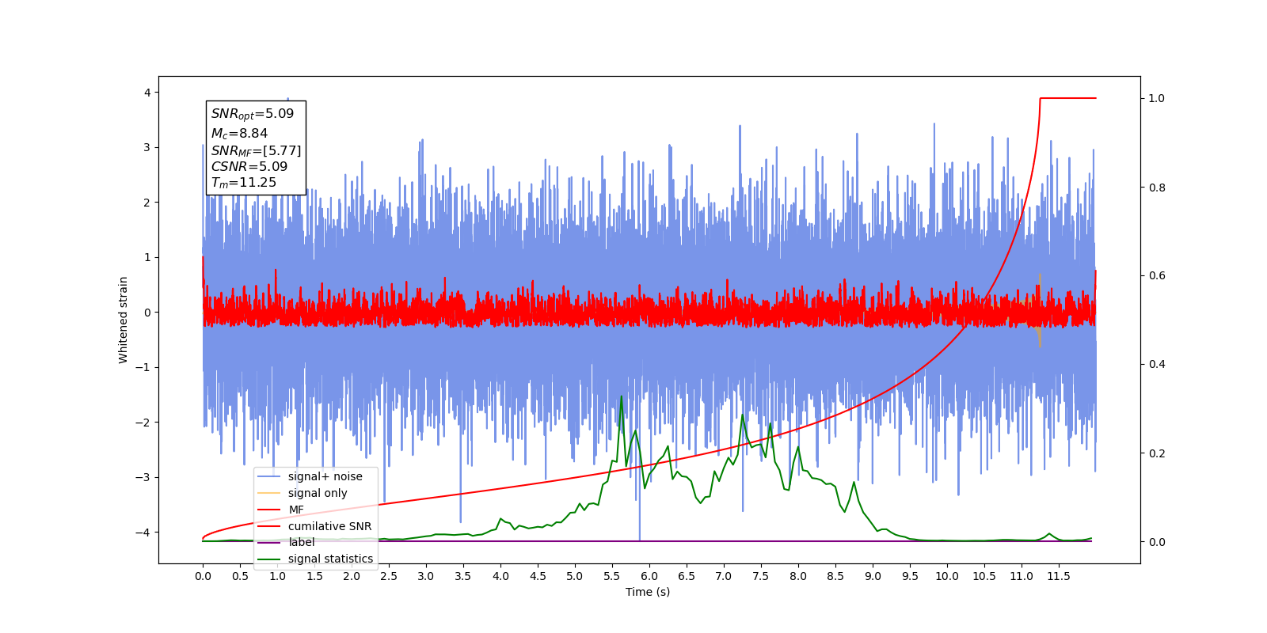This screenshot has height=633, width=1267.
Task: Click the blue legend line for signal+ noise
Action: (269, 476)
